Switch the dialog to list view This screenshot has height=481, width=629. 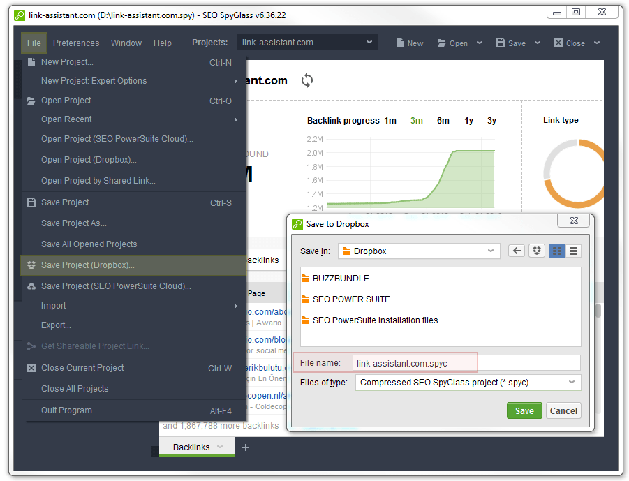[x=574, y=251]
